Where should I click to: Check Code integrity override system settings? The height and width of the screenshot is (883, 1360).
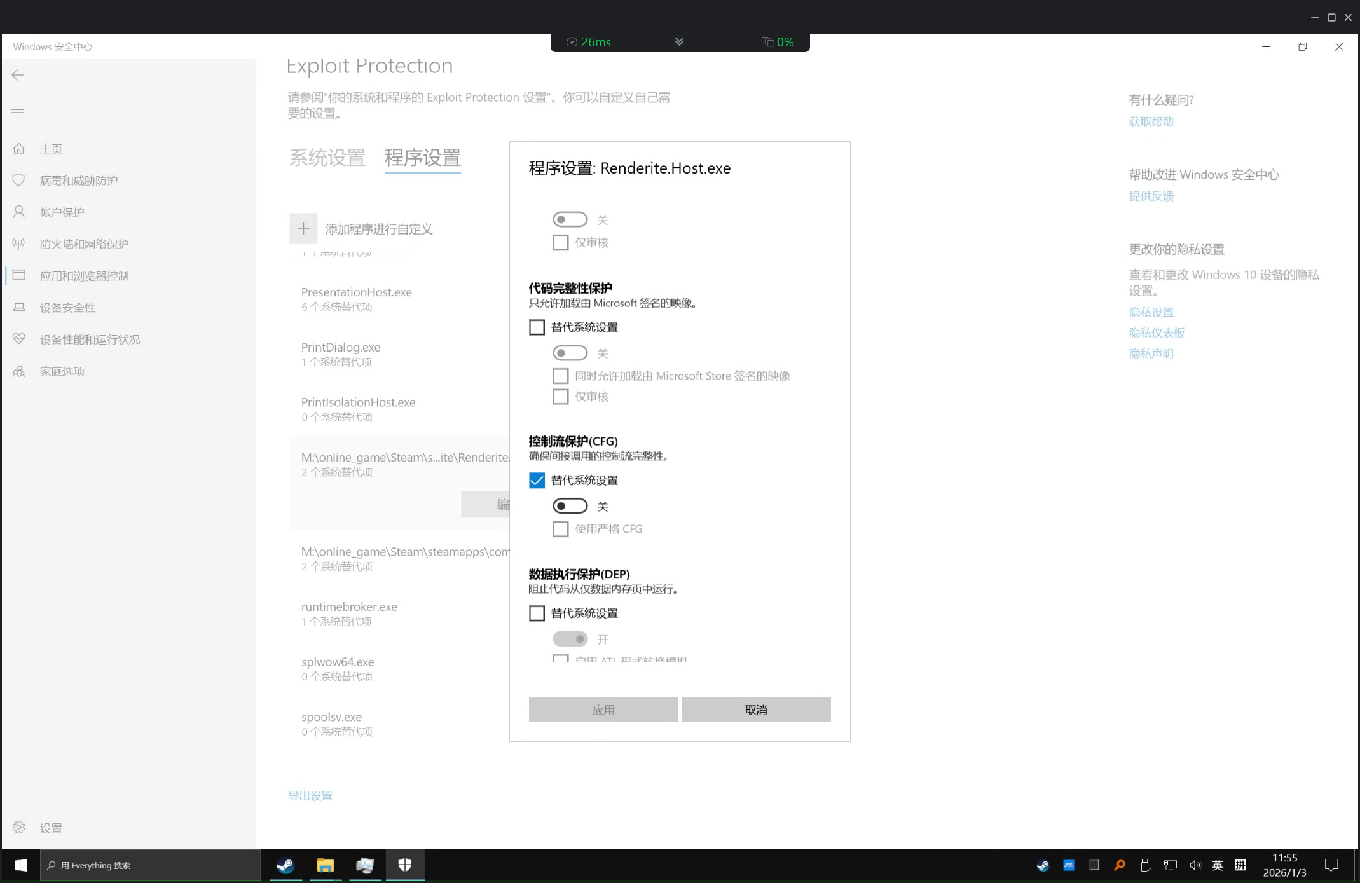(x=537, y=327)
